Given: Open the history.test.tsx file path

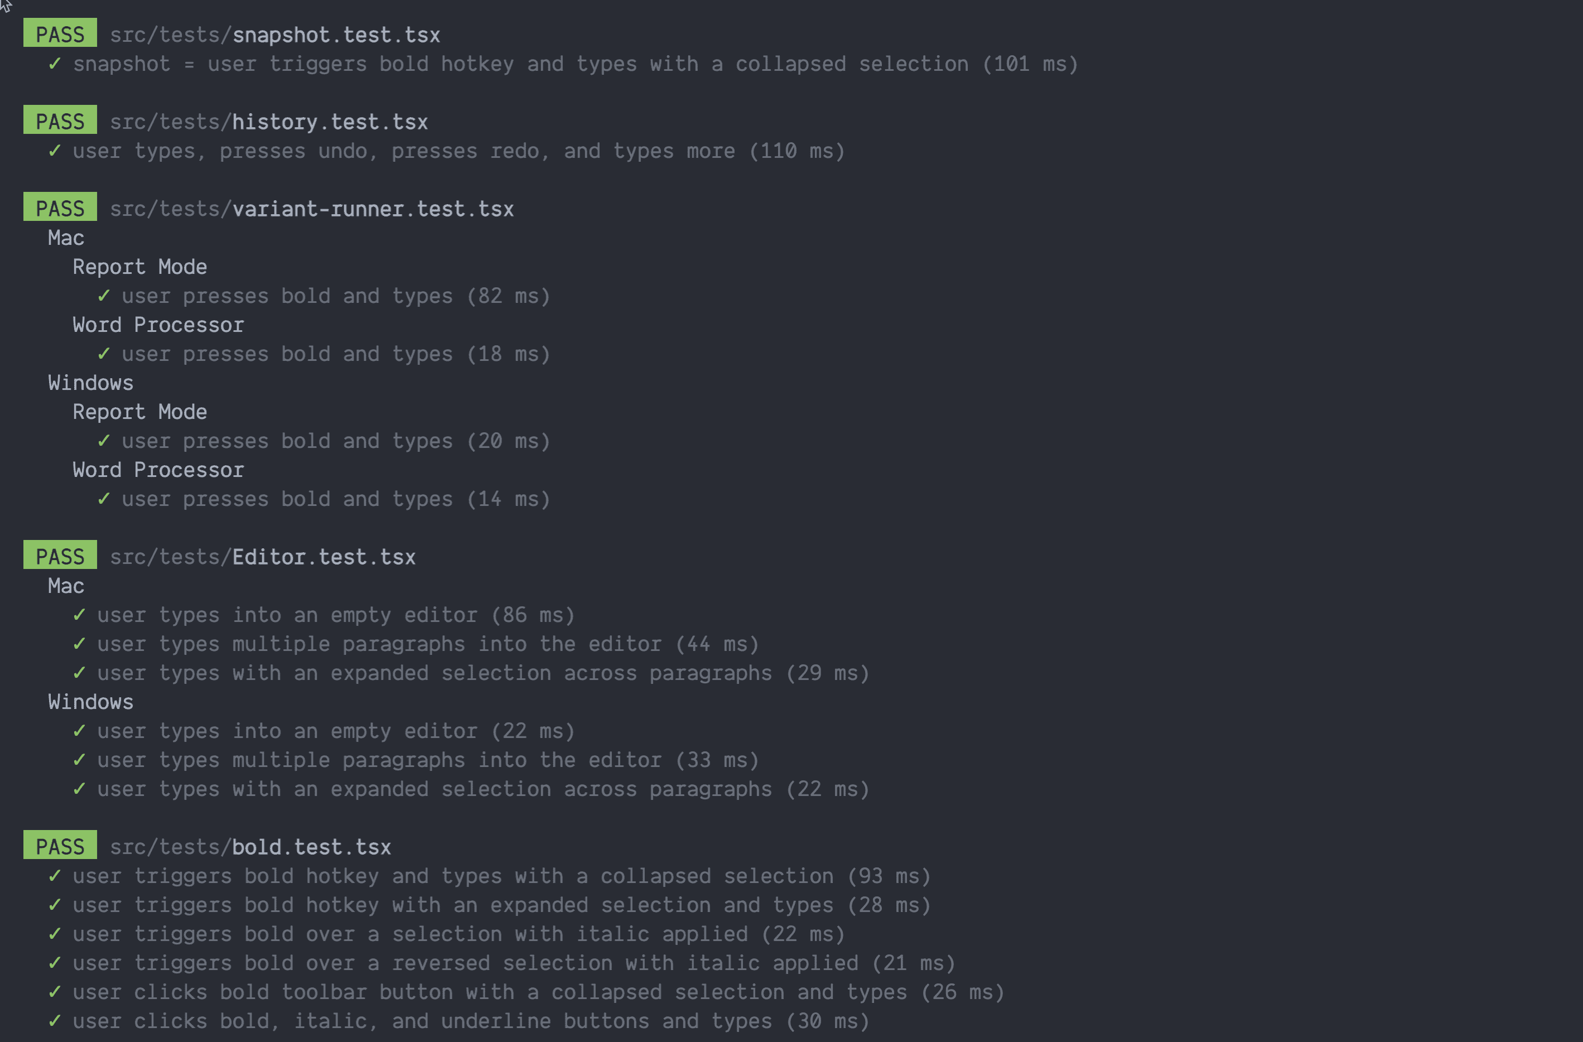Looking at the screenshot, I should 269,122.
